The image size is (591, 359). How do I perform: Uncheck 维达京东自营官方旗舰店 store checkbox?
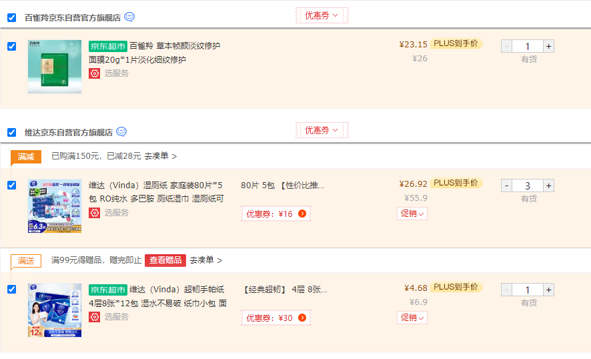click(12, 132)
